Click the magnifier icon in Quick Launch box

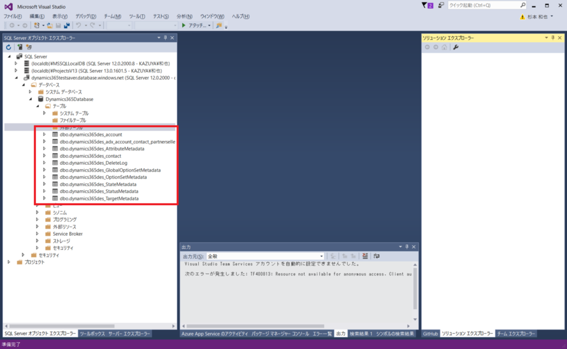pos(523,5)
